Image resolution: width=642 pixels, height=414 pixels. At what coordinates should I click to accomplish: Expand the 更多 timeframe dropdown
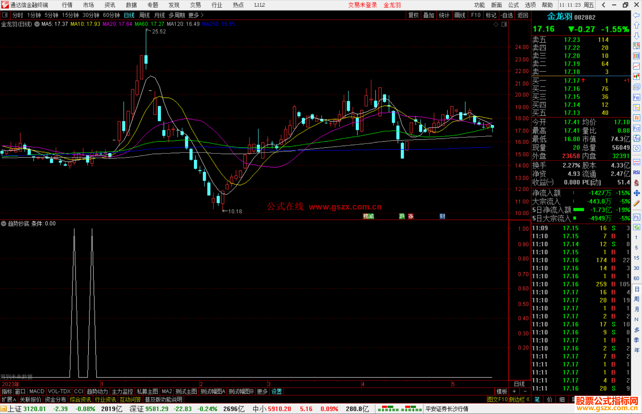point(196,15)
